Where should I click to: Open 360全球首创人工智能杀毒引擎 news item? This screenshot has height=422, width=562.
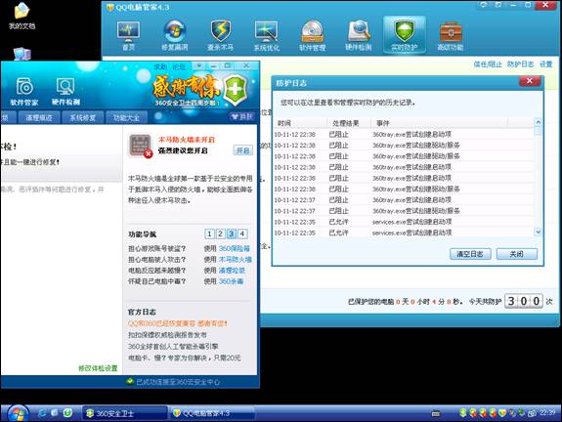point(173,347)
